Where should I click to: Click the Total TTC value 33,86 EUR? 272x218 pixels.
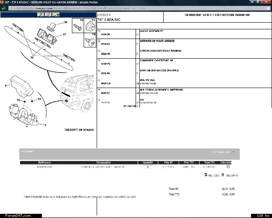pyautogui.click(x=228, y=195)
